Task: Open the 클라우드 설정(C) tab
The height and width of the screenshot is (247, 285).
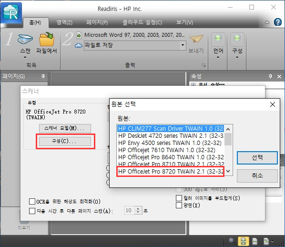Action: [142, 22]
